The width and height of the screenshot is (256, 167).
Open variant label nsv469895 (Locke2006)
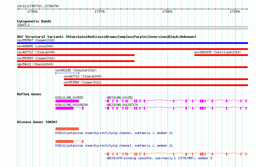35,46
